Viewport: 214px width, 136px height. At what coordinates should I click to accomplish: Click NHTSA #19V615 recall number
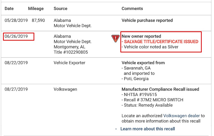point(140,95)
